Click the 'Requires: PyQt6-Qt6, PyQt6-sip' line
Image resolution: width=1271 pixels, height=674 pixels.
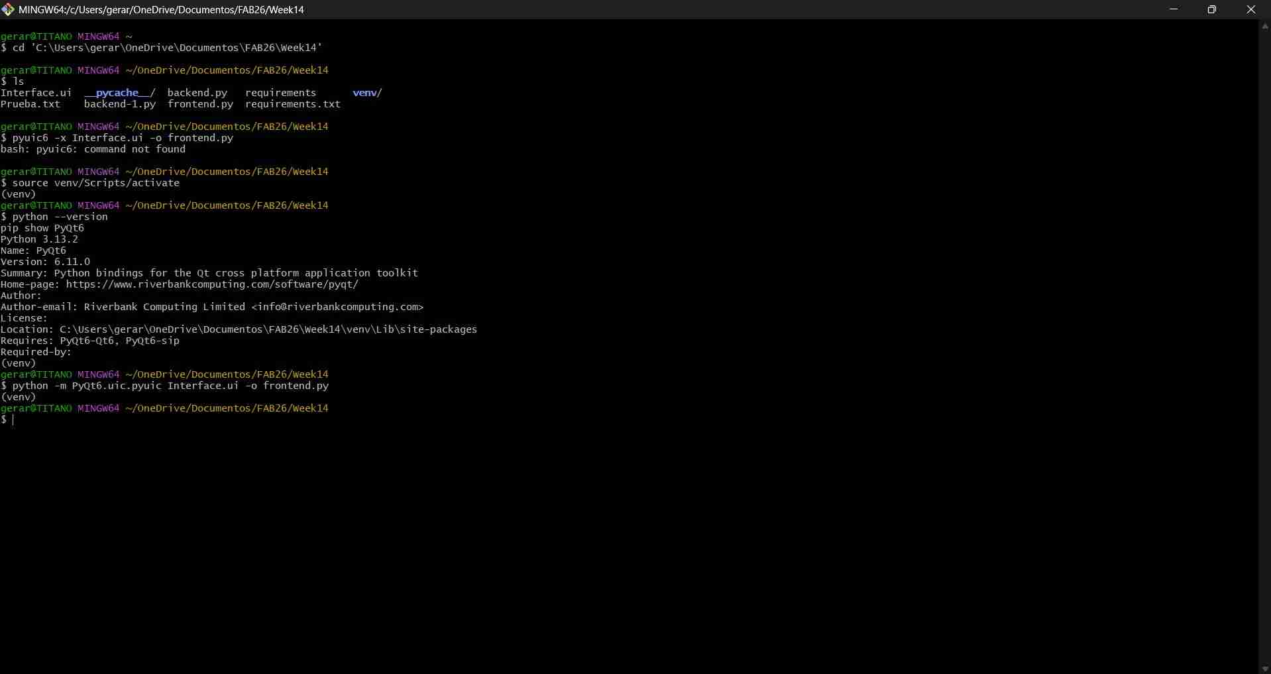tap(90, 341)
